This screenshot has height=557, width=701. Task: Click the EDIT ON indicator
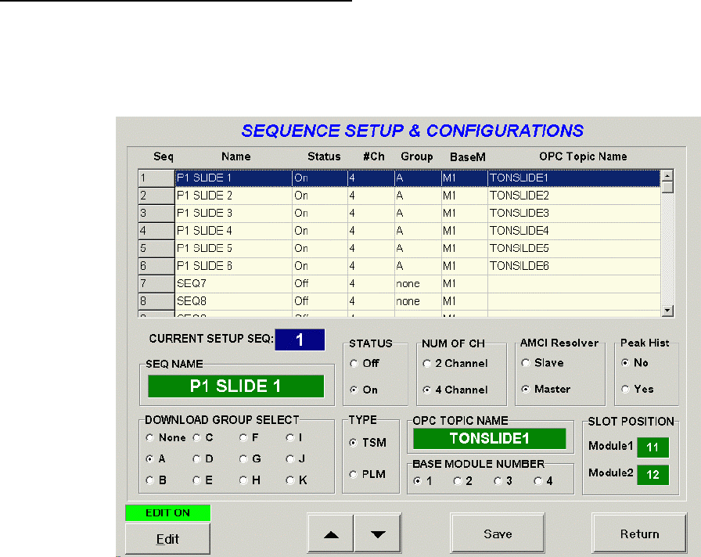[167, 512]
